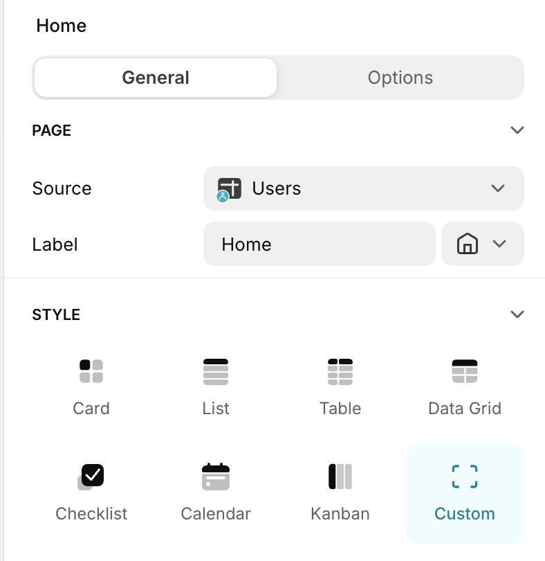Collapse the STYLE section chevron
This screenshot has width=545, height=561.
point(517,314)
